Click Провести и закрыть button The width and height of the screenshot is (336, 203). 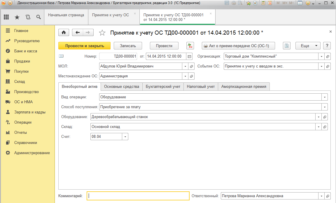pos(85,46)
